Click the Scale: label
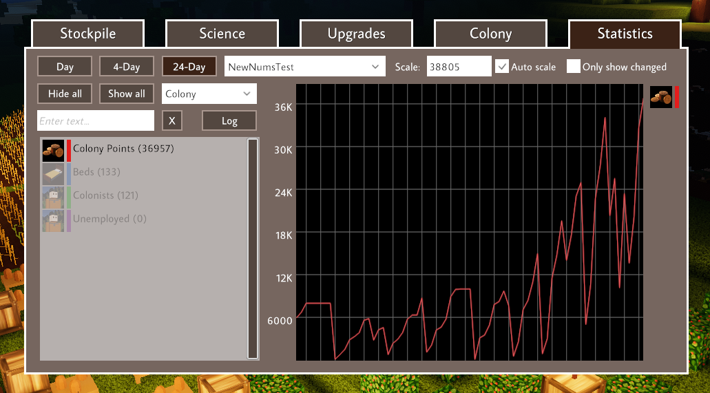Screen dimensions: 710x393 (x=408, y=67)
